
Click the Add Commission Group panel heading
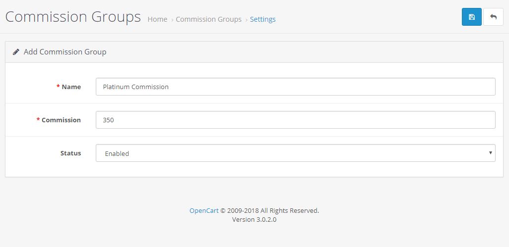(x=65, y=52)
